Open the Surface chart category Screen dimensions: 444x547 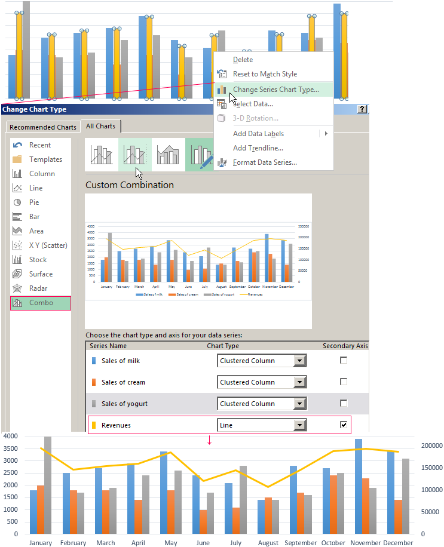[41, 274]
